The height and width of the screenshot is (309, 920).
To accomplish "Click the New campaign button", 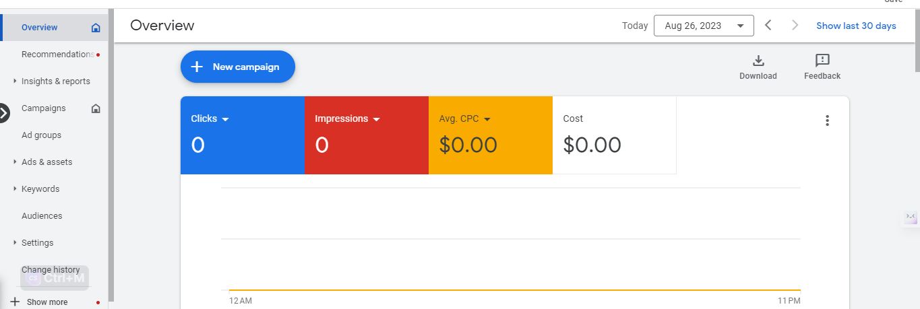I will tap(237, 67).
